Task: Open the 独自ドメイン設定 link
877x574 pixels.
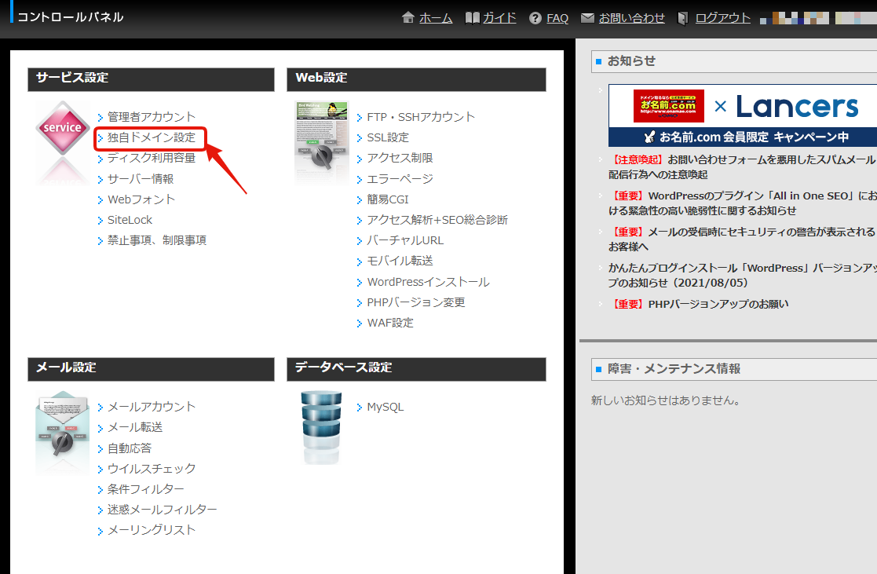Action: 152,137
